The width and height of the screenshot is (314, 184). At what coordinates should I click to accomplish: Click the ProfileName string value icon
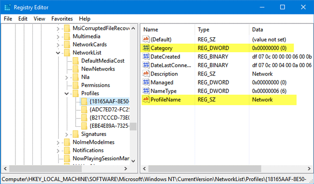pyautogui.click(x=146, y=99)
